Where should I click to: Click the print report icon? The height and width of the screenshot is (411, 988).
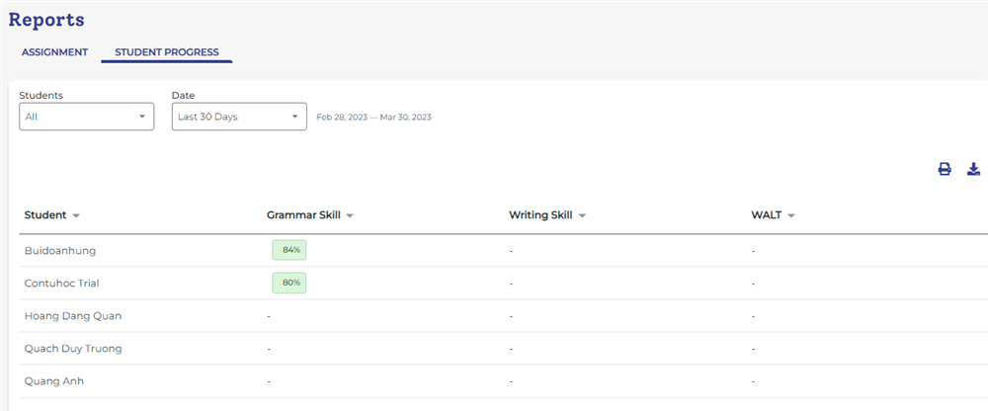[x=944, y=169]
